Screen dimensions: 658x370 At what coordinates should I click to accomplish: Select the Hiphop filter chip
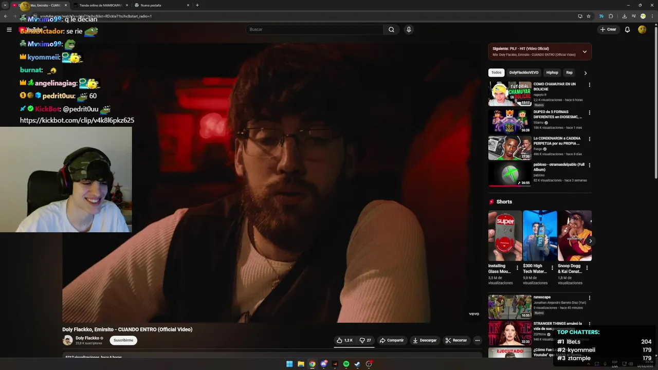pos(552,72)
